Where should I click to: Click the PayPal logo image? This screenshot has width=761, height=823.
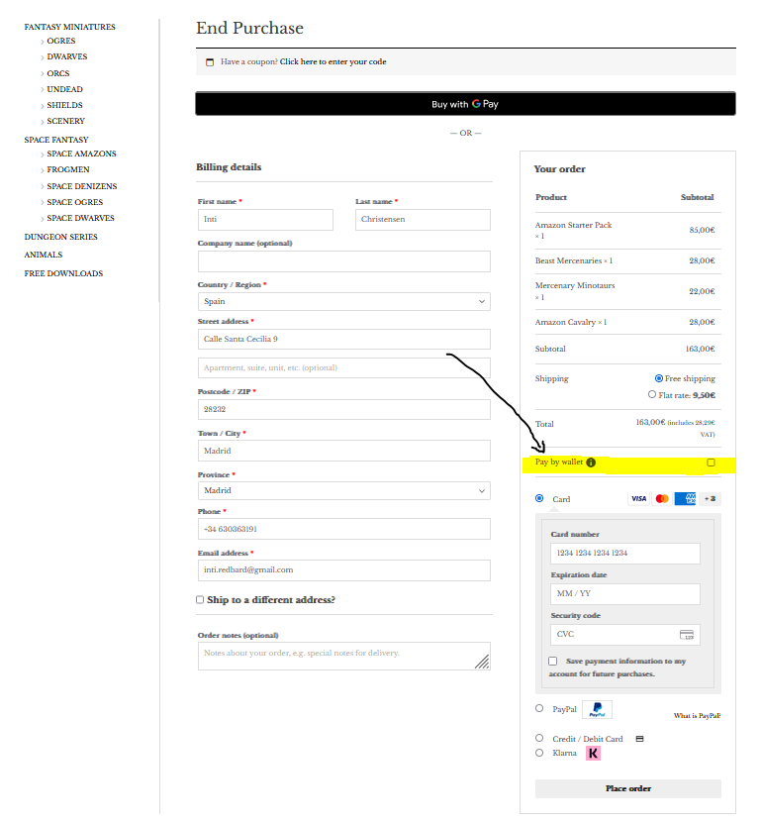597,709
